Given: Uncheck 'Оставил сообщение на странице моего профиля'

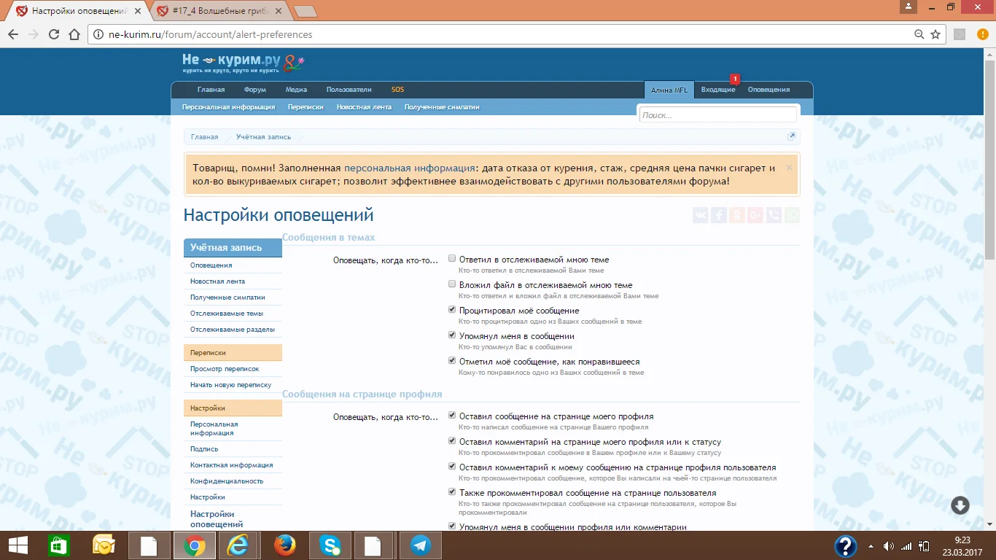Looking at the screenshot, I should [x=452, y=416].
